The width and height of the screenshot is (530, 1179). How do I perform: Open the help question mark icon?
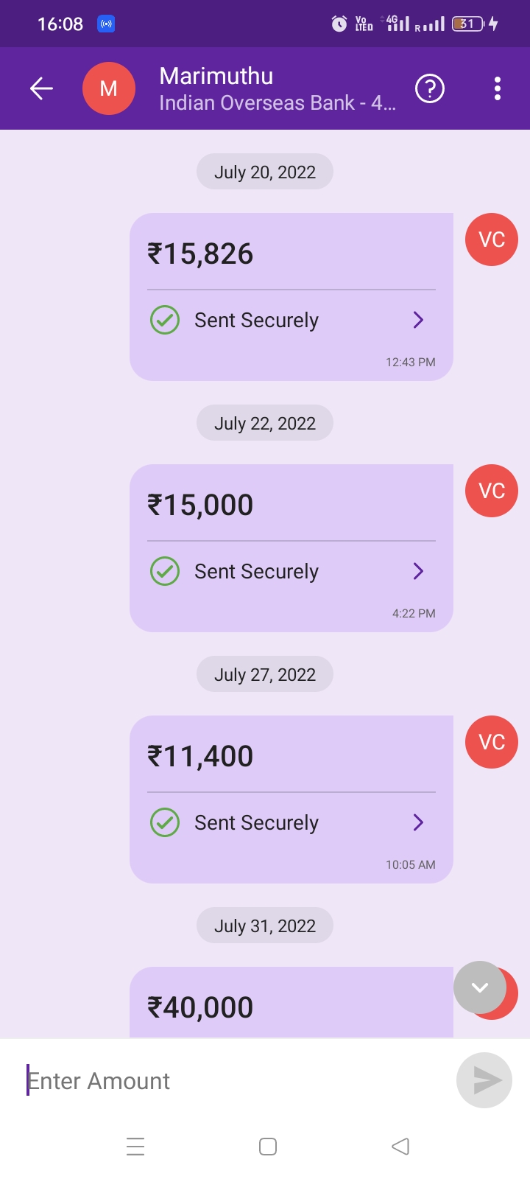pyautogui.click(x=430, y=89)
